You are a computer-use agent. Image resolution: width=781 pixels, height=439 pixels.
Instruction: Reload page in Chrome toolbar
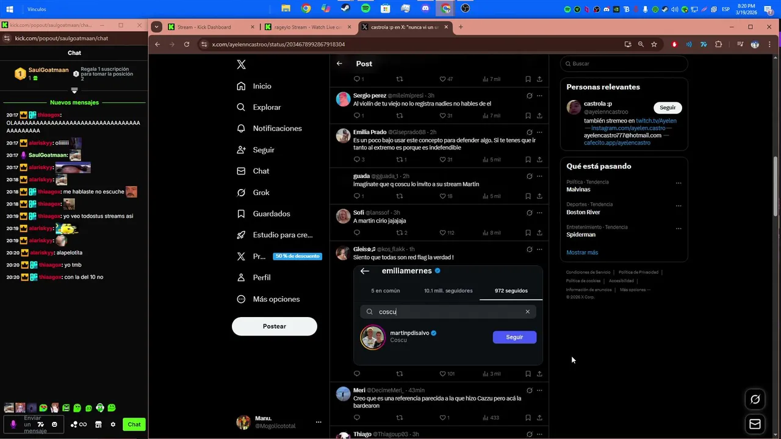187,45
